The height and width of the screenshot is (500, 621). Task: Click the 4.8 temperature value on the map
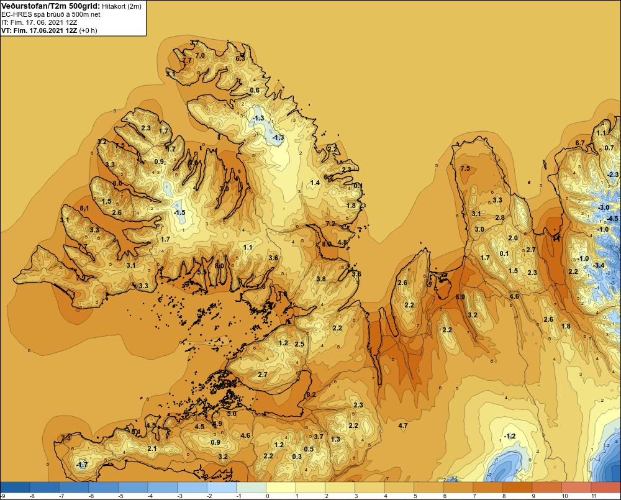pyautogui.click(x=342, y=242)
